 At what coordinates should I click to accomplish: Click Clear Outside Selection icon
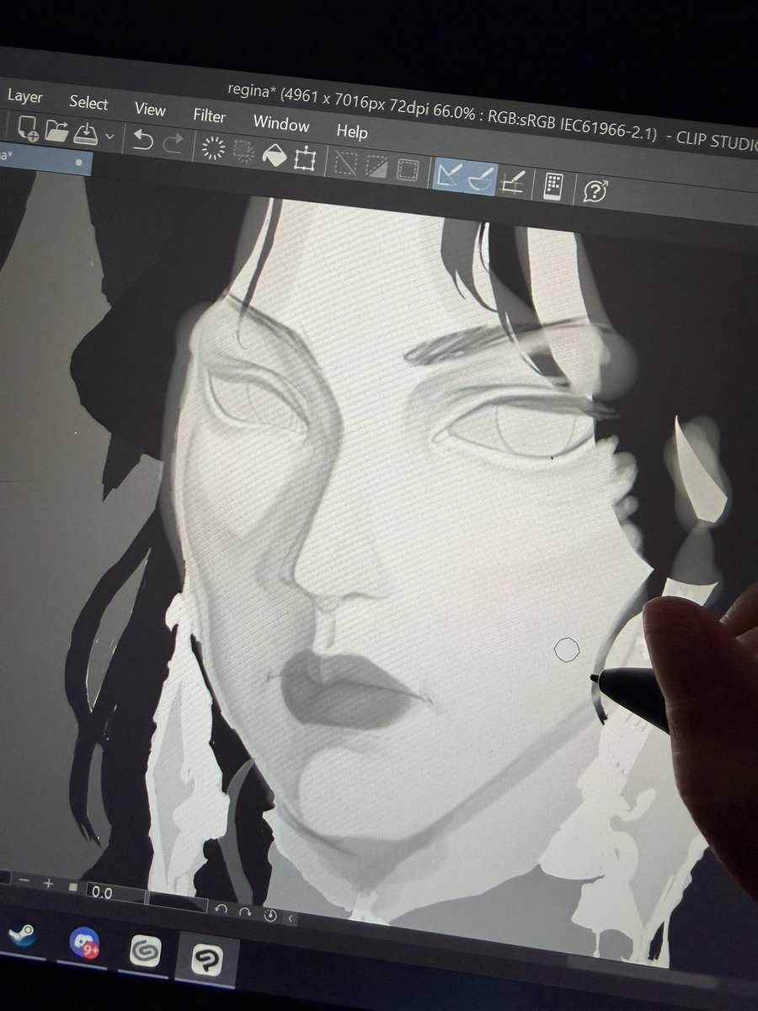tap(243, 152)
